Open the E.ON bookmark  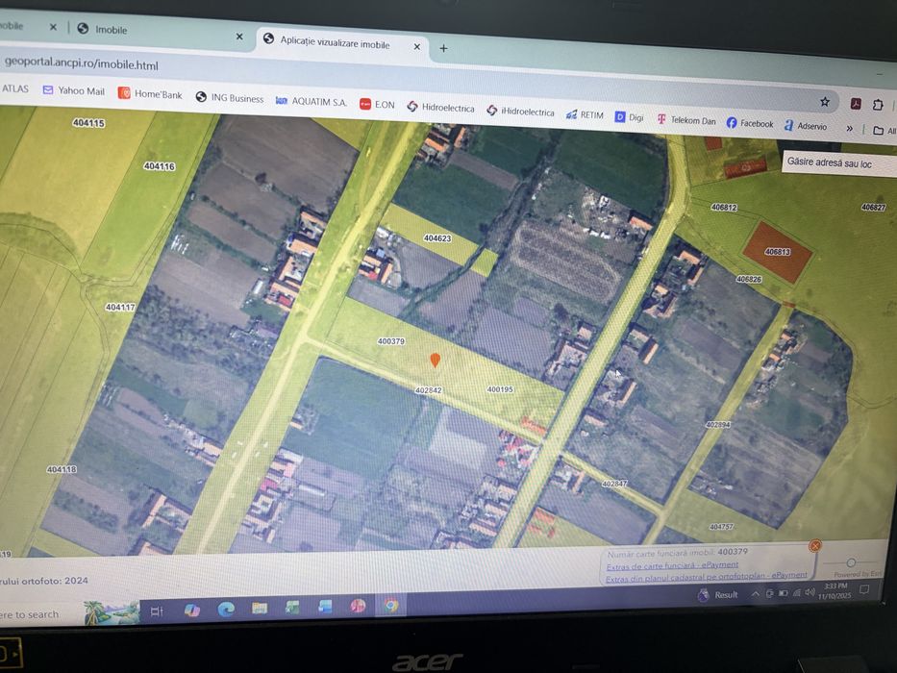pos(377,105)
